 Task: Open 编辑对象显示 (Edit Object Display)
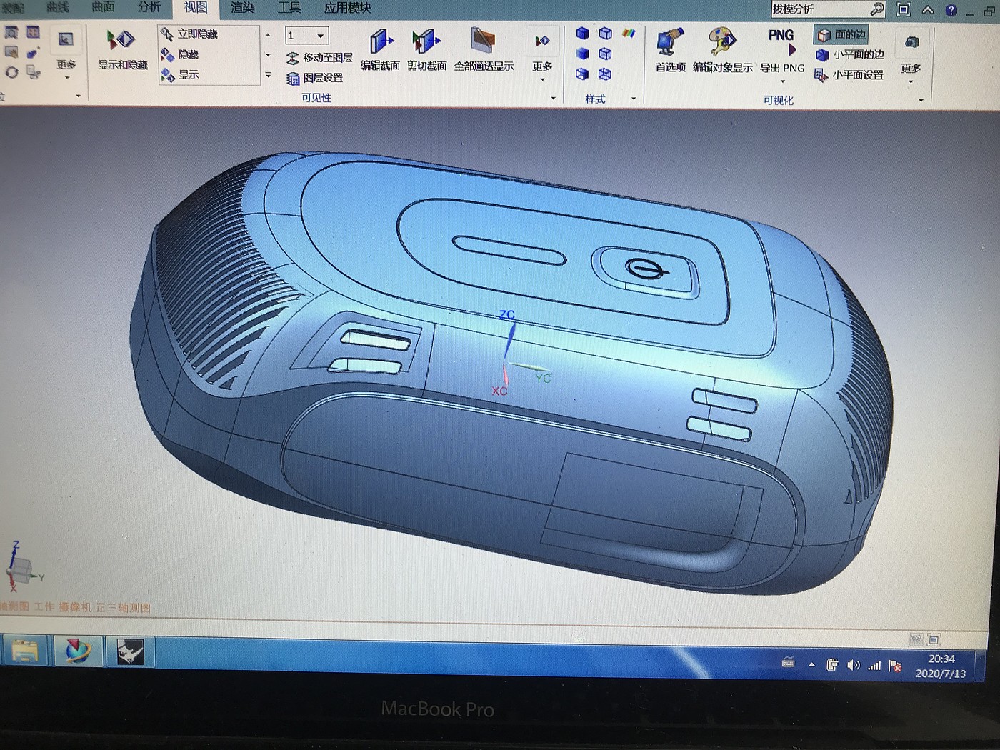click(x=722, y=51)
